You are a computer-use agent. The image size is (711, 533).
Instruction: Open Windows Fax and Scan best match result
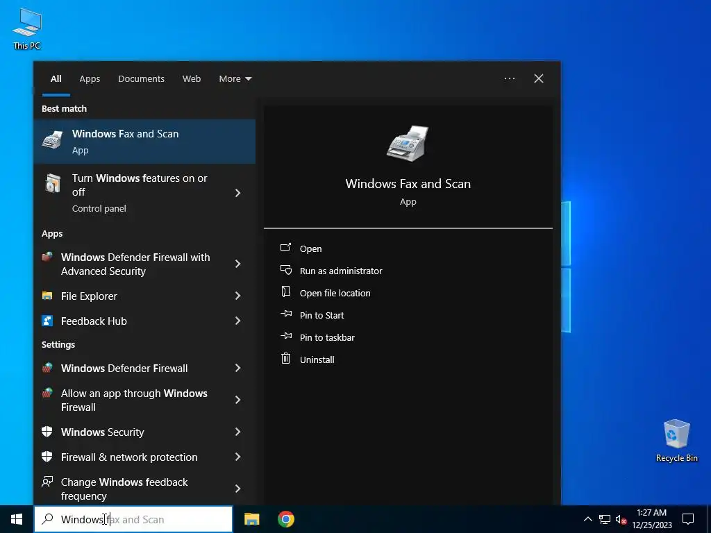(144, 142)
